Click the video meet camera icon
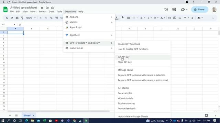This screenshot has height=123, width=220. (183, 10)
